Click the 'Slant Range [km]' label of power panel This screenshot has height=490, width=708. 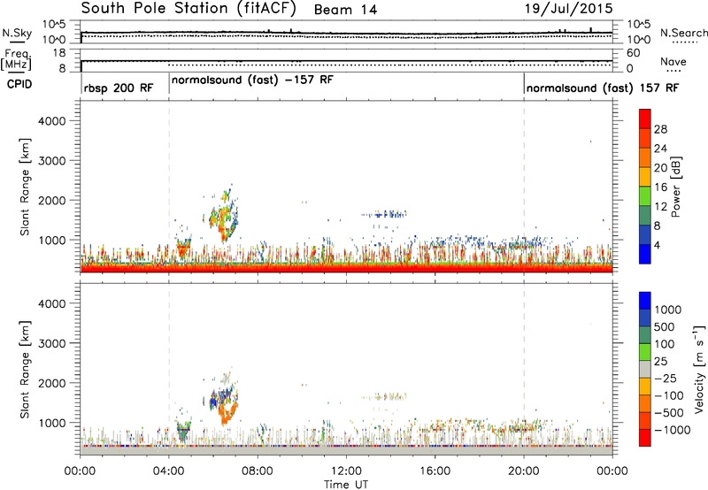(x=25, y=188)
